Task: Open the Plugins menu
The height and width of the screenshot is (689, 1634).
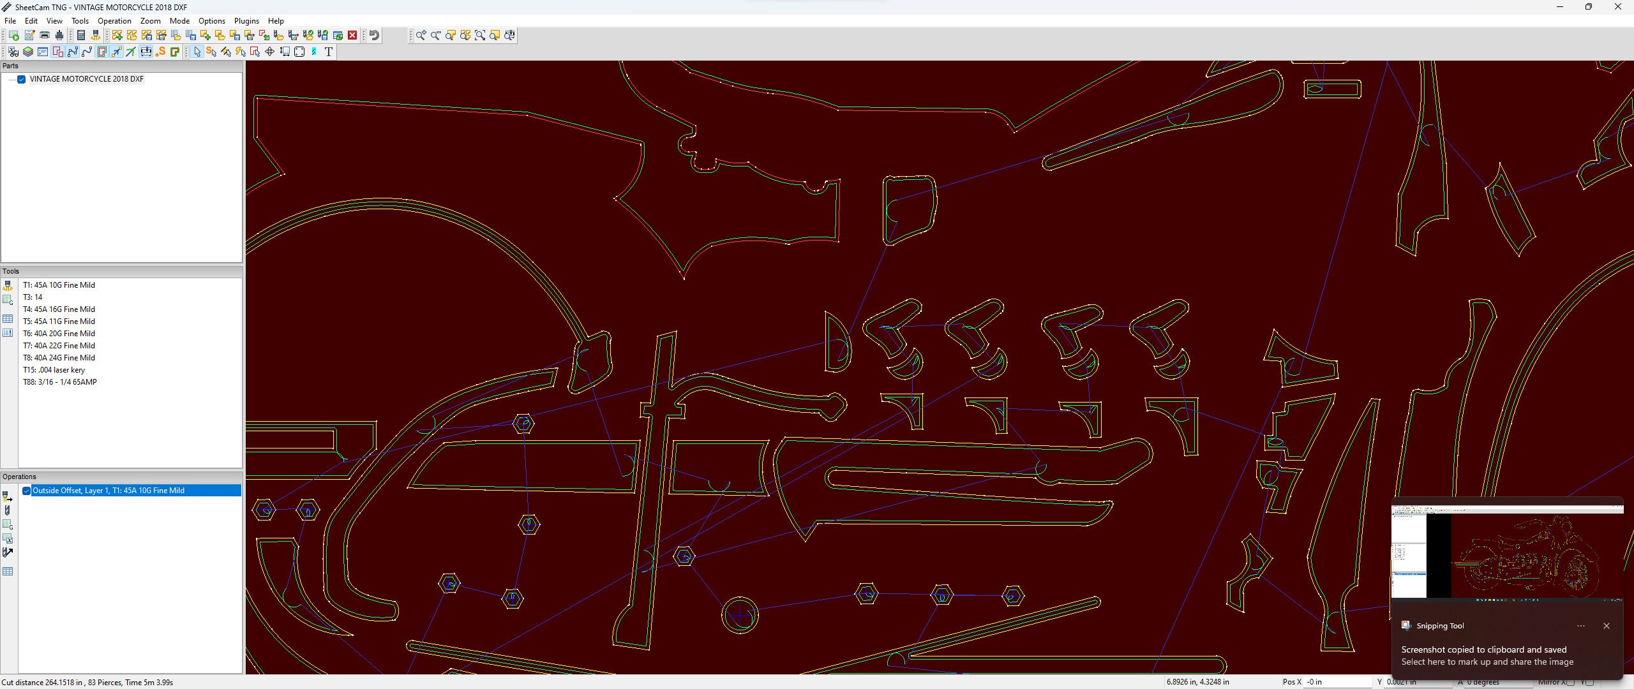Action: [246, 20]
